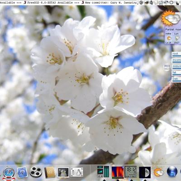The image size is (181, 181).
Task: Click the 'New committer: Gary W. Swearing' headline
Action: point(111,3)
